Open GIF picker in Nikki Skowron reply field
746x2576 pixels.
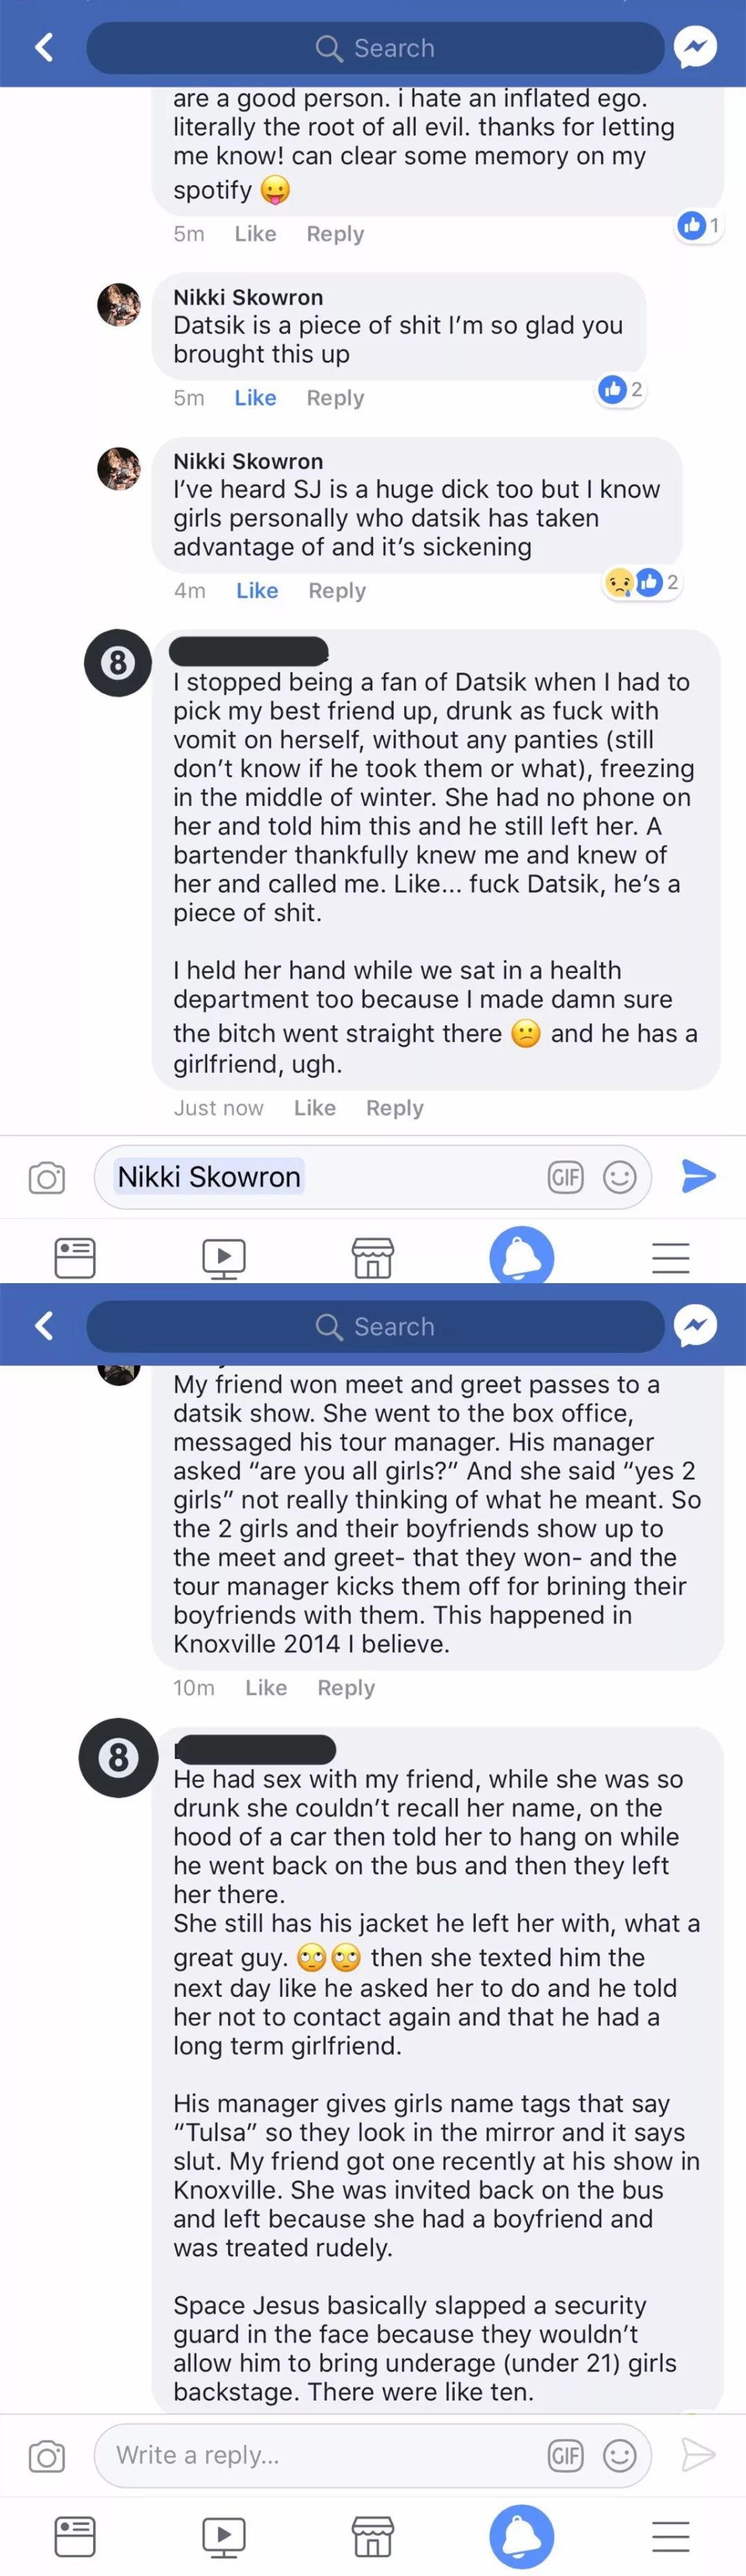[565, 1177]
